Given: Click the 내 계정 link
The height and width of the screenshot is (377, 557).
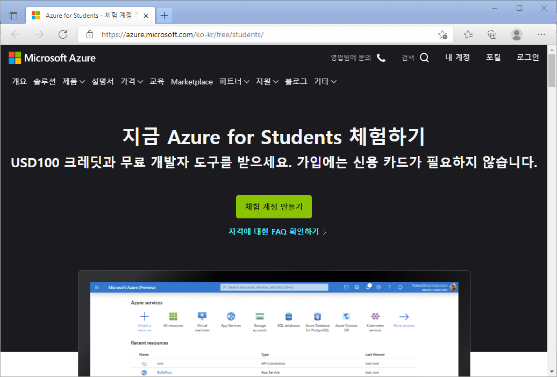Looking at the screenshot, I should pyautogui.click(x=458, y=57).
